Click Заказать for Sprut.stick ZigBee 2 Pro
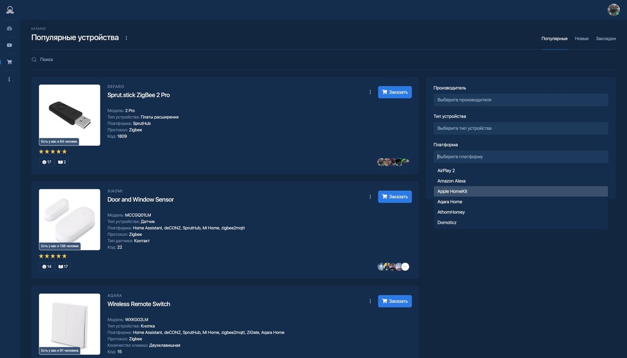Screen dimensions: 627x358 point(395,92)
